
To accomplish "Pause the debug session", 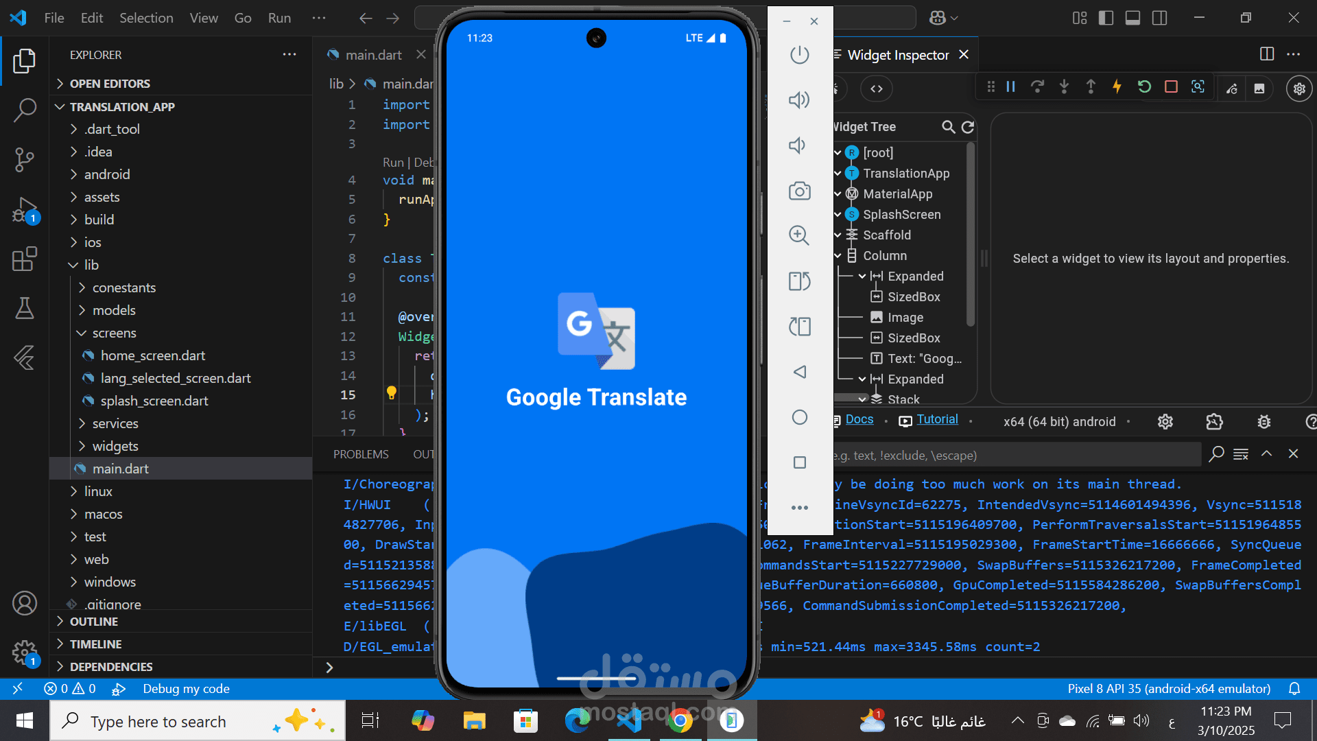I will [x=1010, y=87].
